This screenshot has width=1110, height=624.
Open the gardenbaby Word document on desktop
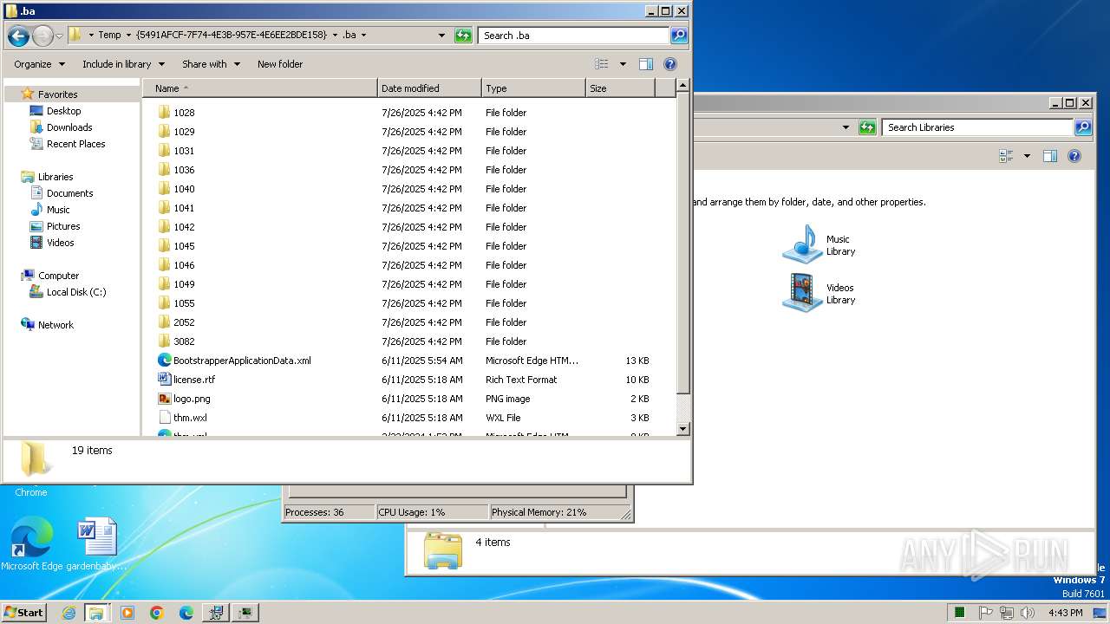coord(96,544)
